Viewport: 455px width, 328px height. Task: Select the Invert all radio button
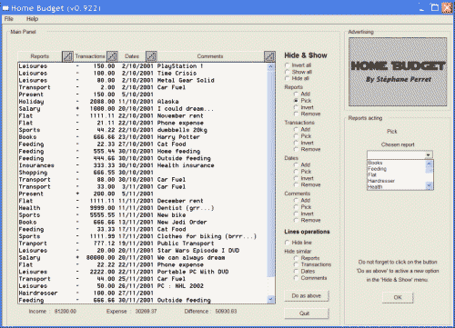point(287,65)
